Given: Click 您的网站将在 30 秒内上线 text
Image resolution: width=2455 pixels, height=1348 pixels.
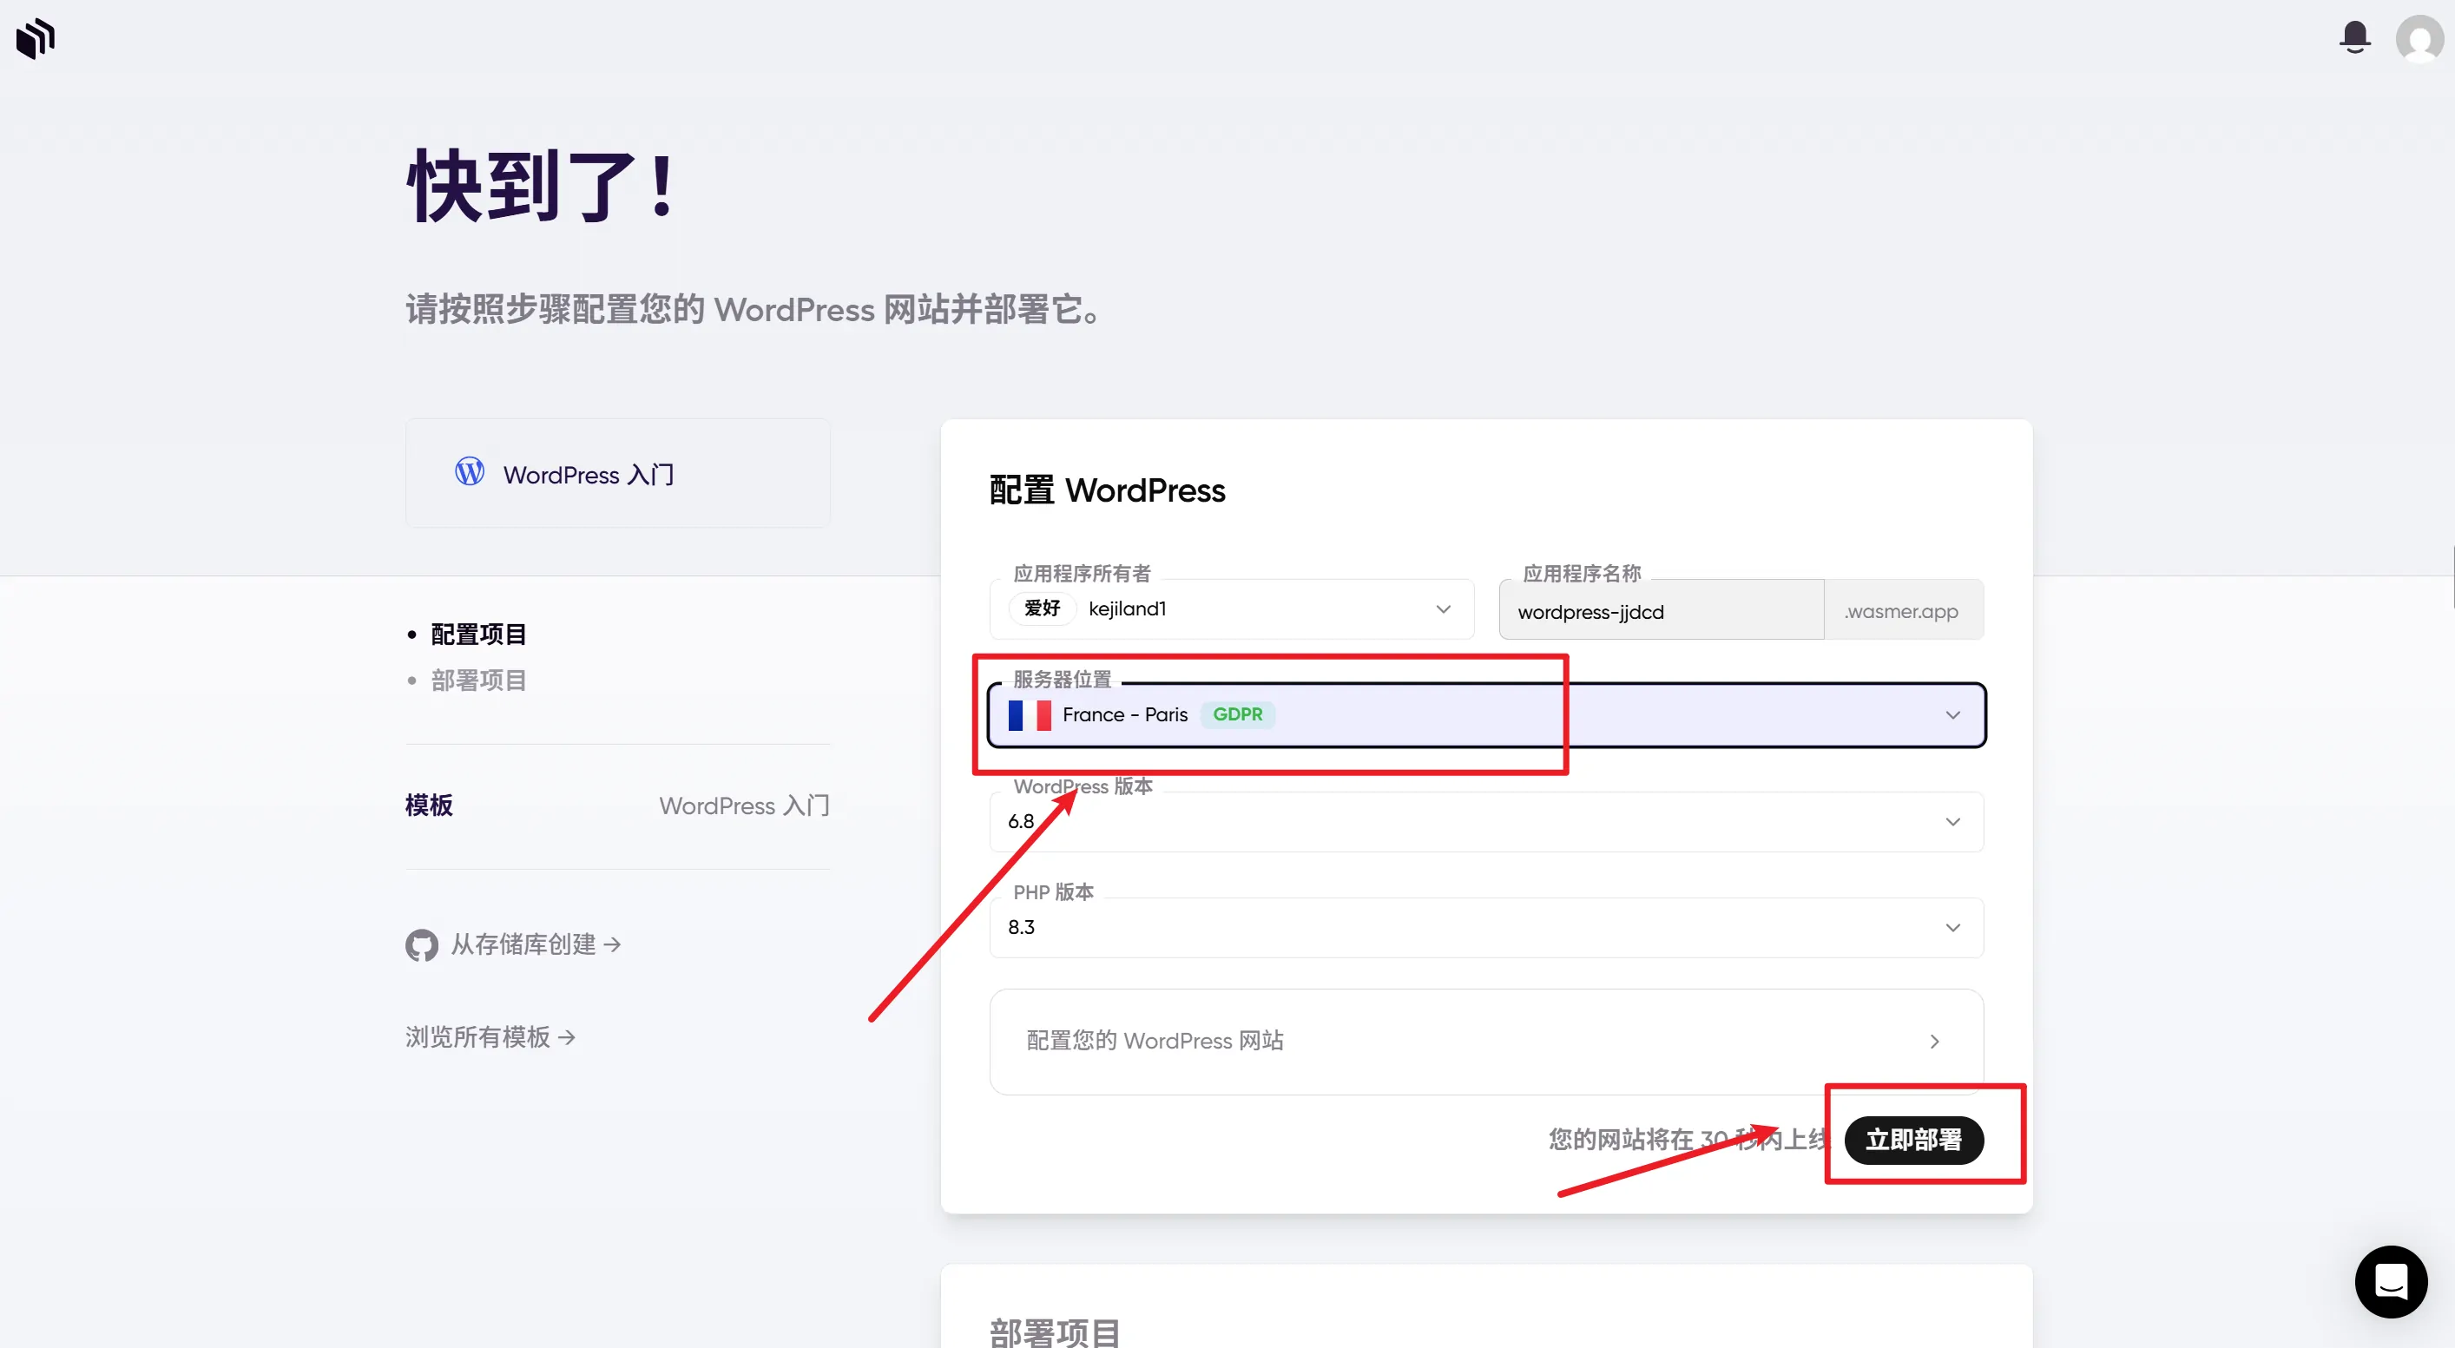Looking at the screenshot, I should (x=1687, y=1141).
